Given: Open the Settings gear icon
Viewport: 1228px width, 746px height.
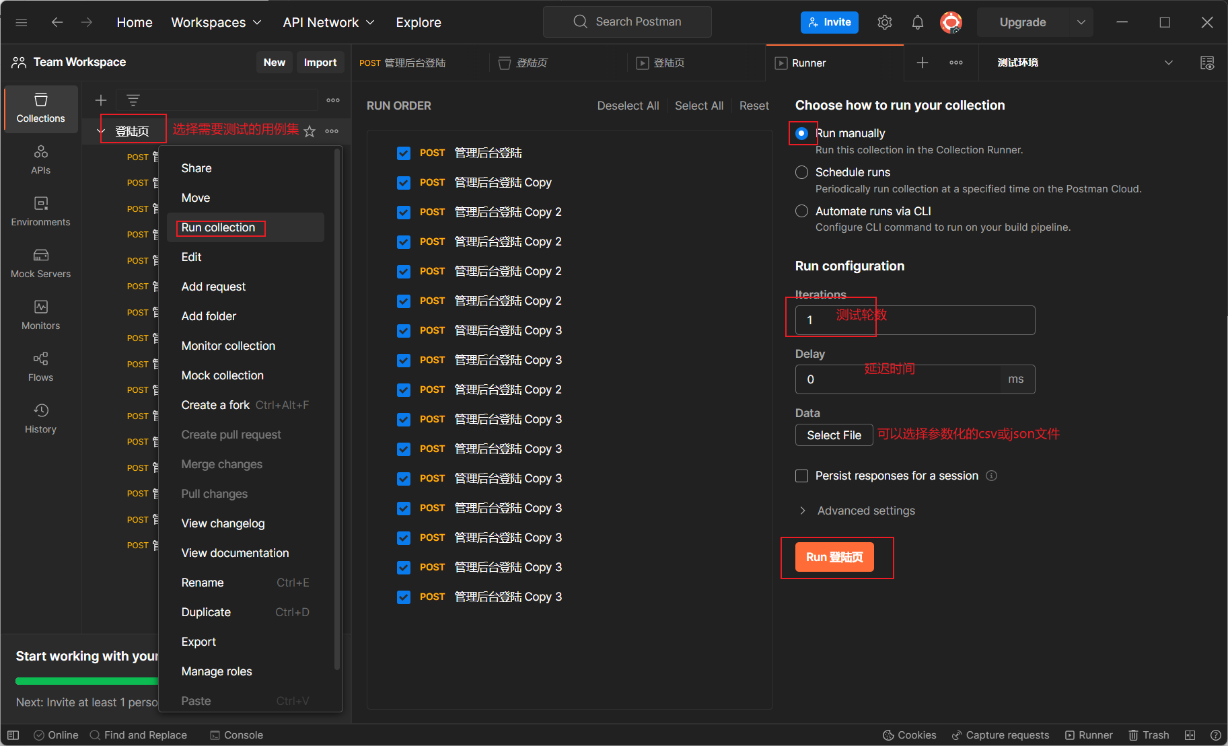Looking at the screenshot, I should pyautogui.click(x=885, y=22).
